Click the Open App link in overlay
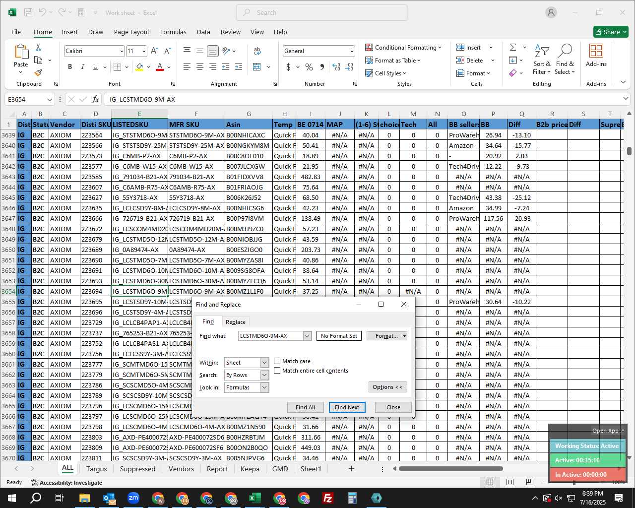This screenshot has width=635, height=508. pos(608,431)
